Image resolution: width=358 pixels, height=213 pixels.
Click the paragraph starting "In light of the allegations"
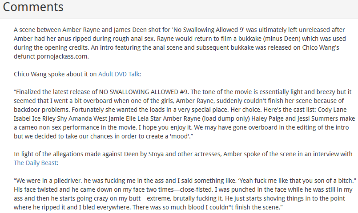pos(178,154)
